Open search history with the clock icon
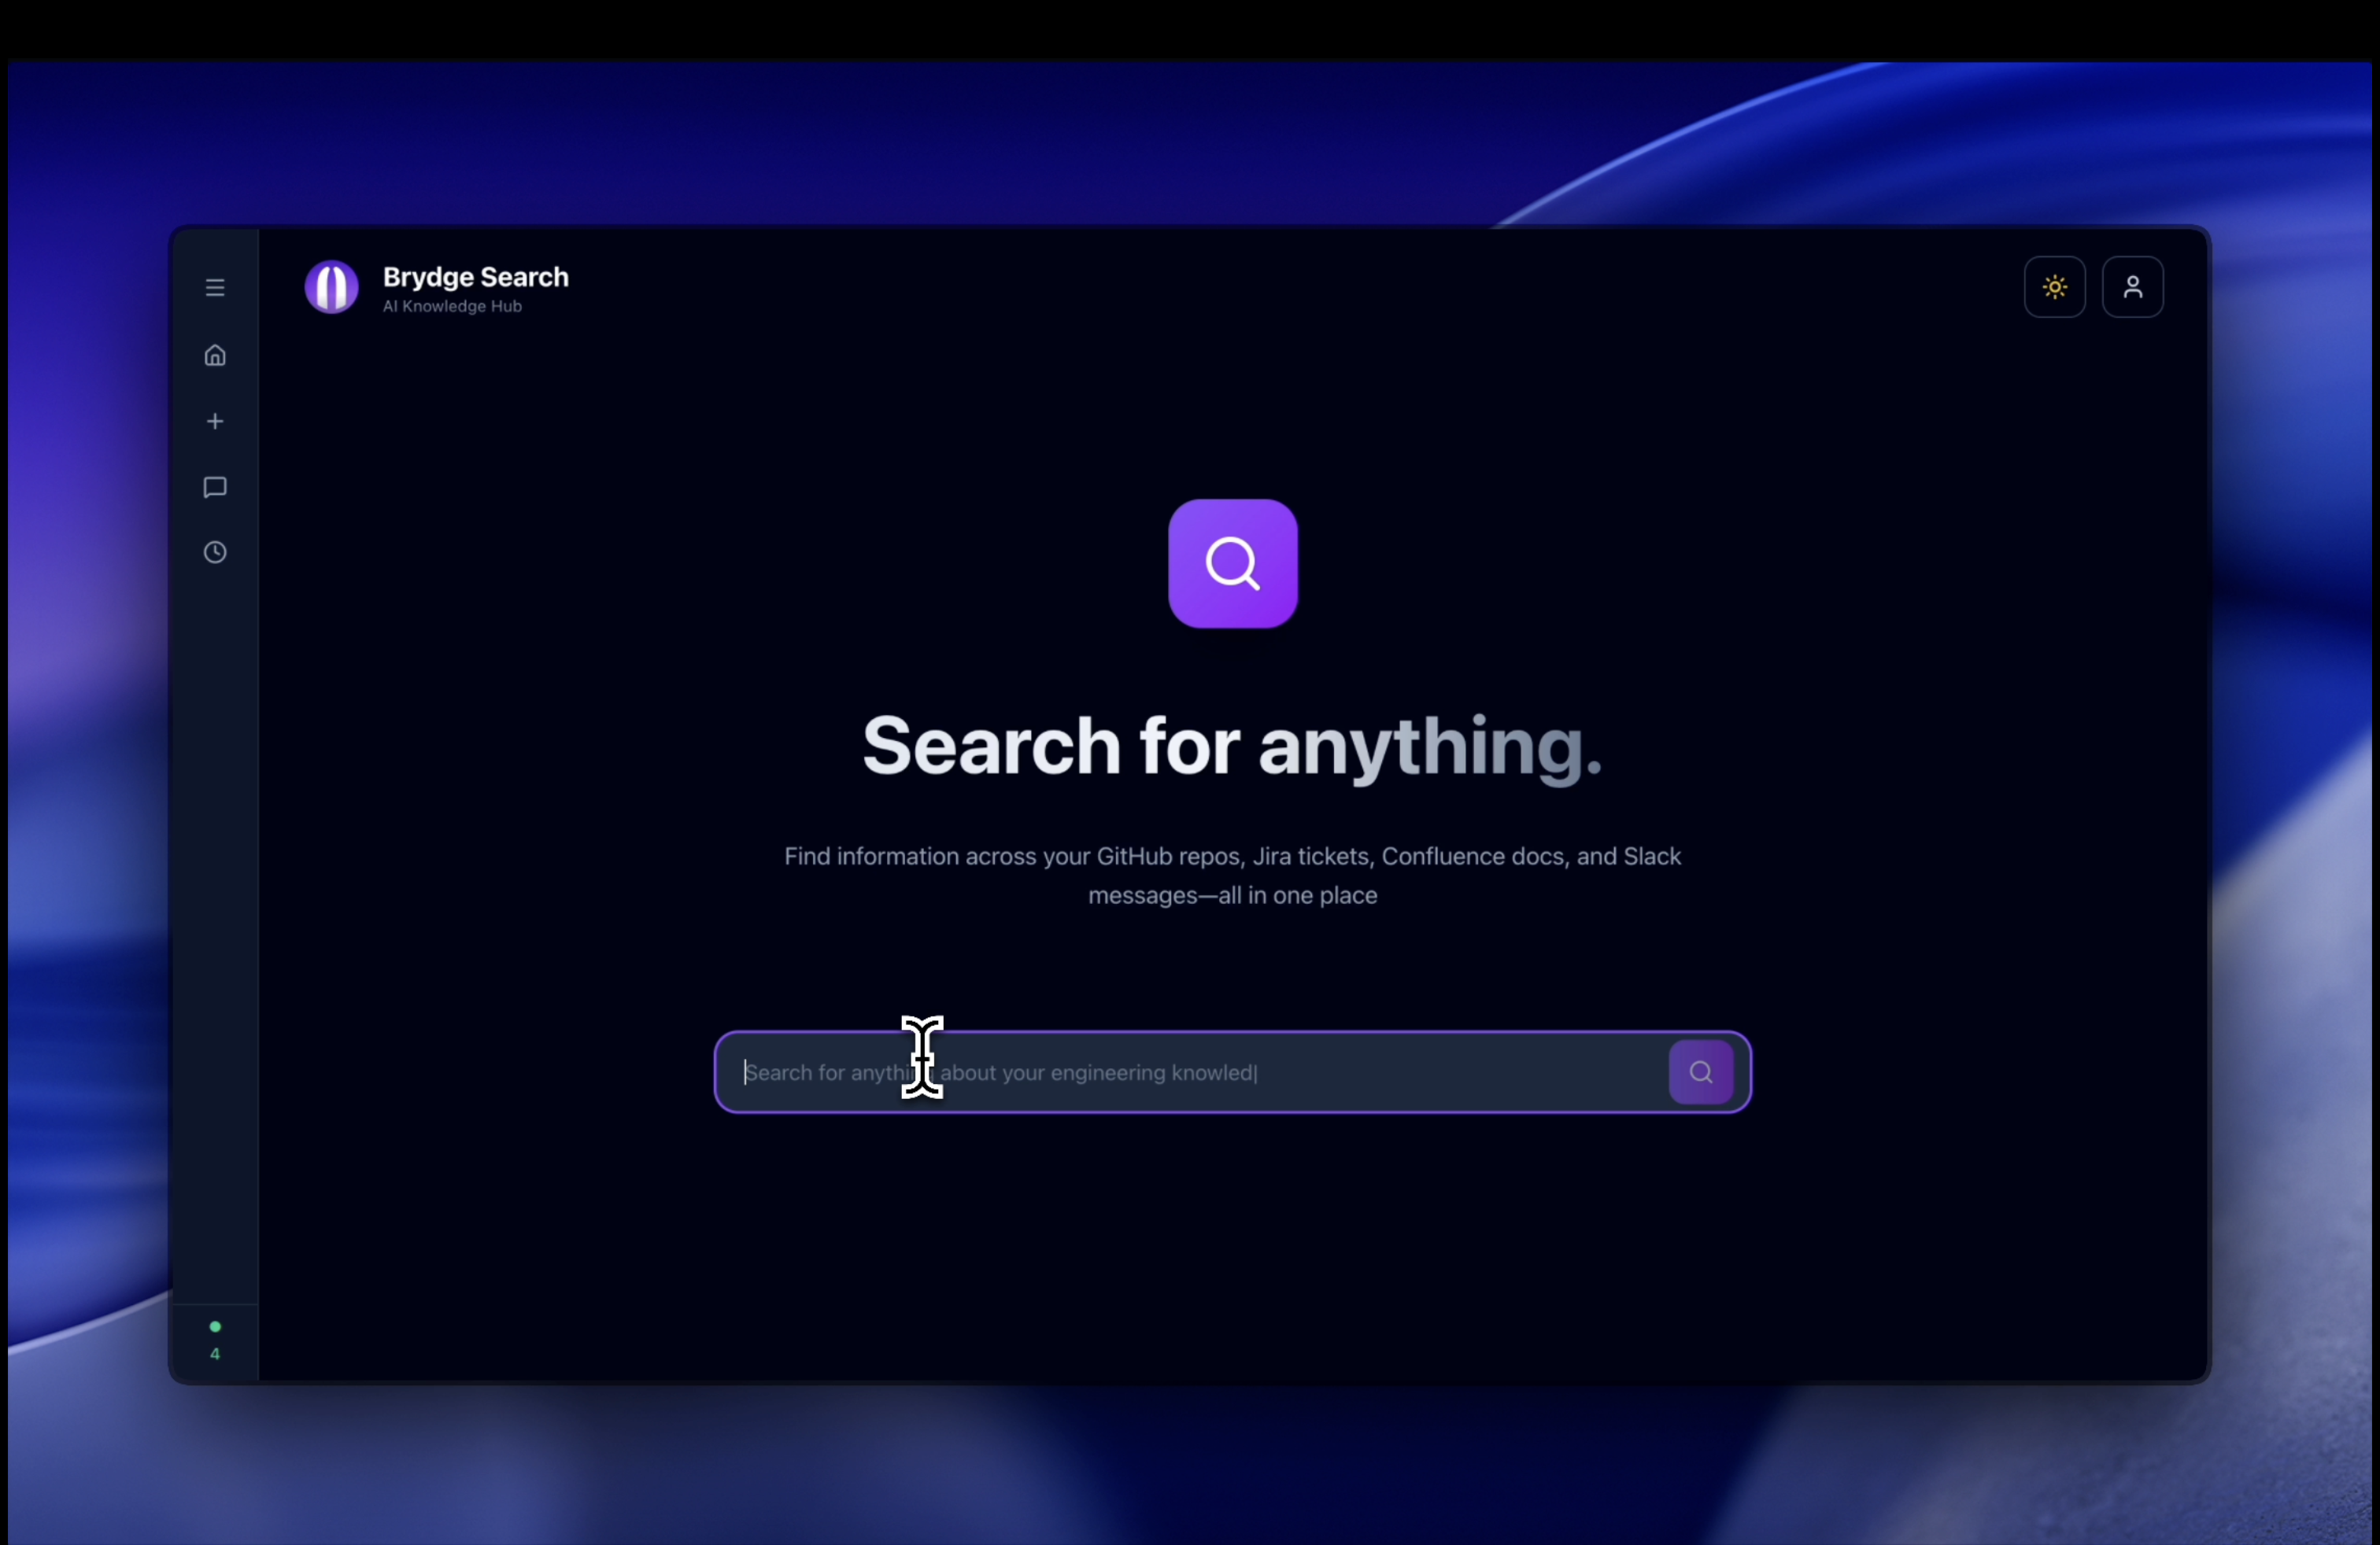 (x=215, y=553)
